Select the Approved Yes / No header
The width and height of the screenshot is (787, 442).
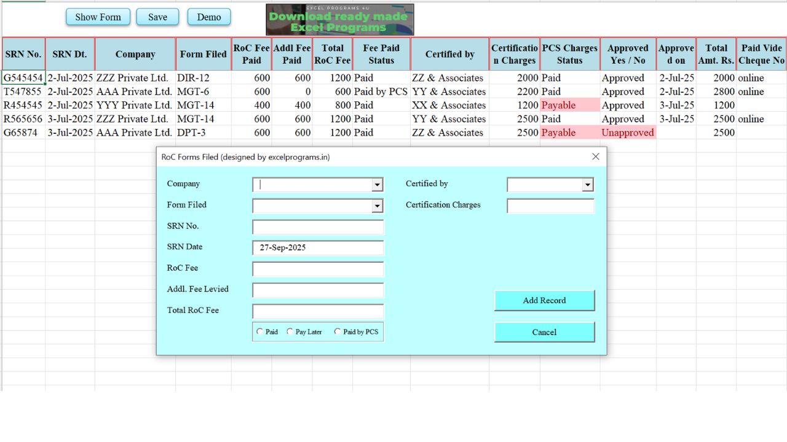pos(628,54)
